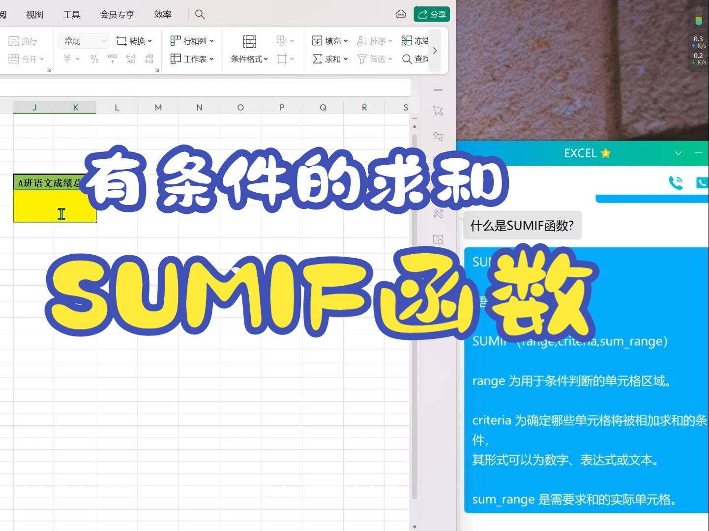
Task: Select the 查找 search magnifier icon
Action: (x=407, y=59)
